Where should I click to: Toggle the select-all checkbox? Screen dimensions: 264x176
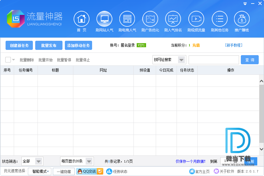(x=8, y=60)
